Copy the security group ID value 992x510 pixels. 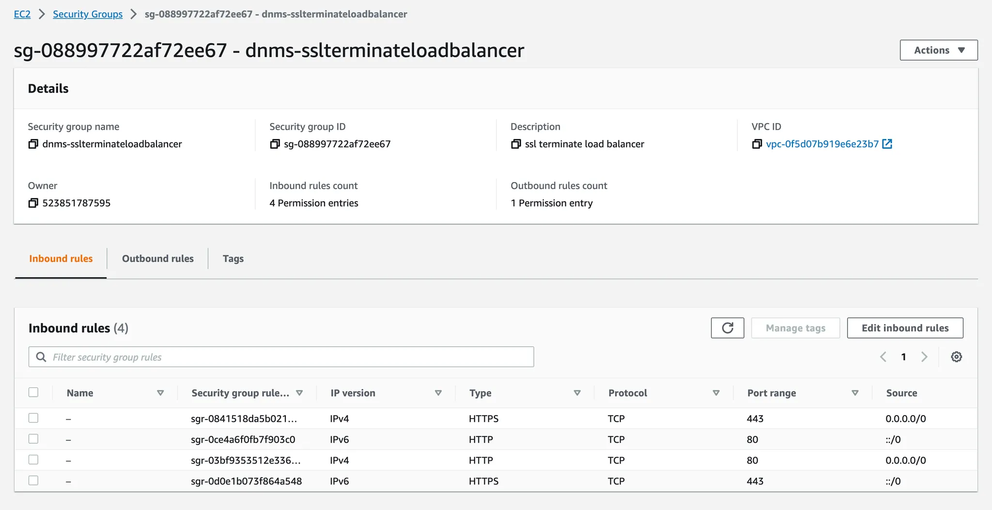point(275,144)
